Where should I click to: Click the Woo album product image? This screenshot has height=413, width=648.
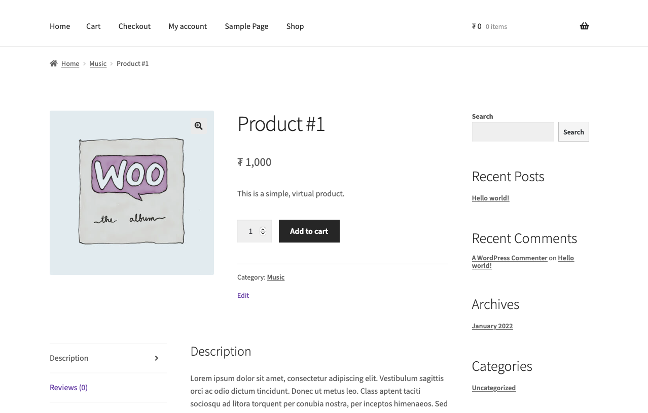[132, 193]
